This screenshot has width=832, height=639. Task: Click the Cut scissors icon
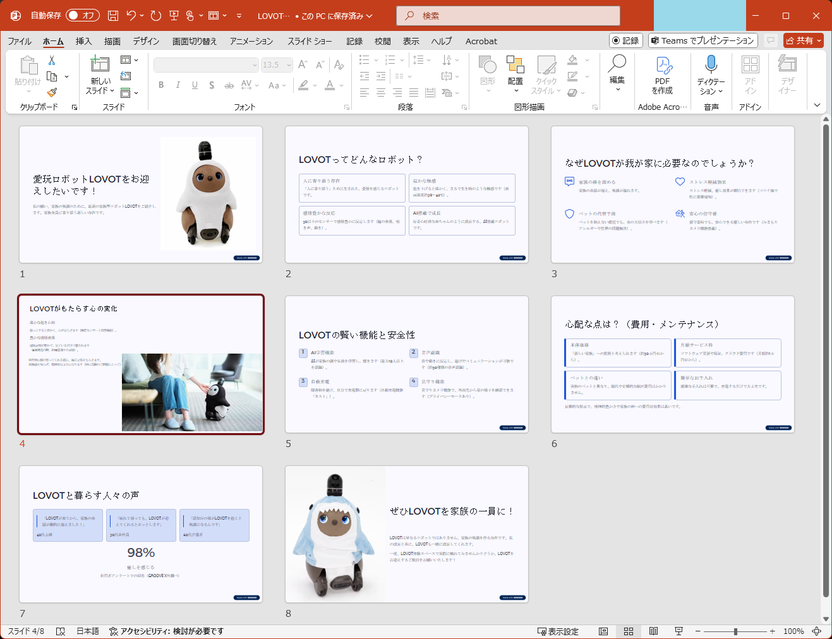pos(52,61)
